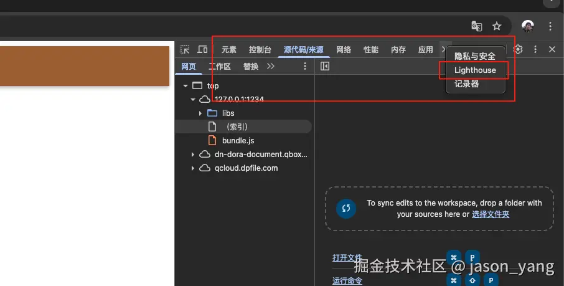Open DevTools settings gear icon
The width and height of the screenshot is (564, 286).
(x=518, y=49)
